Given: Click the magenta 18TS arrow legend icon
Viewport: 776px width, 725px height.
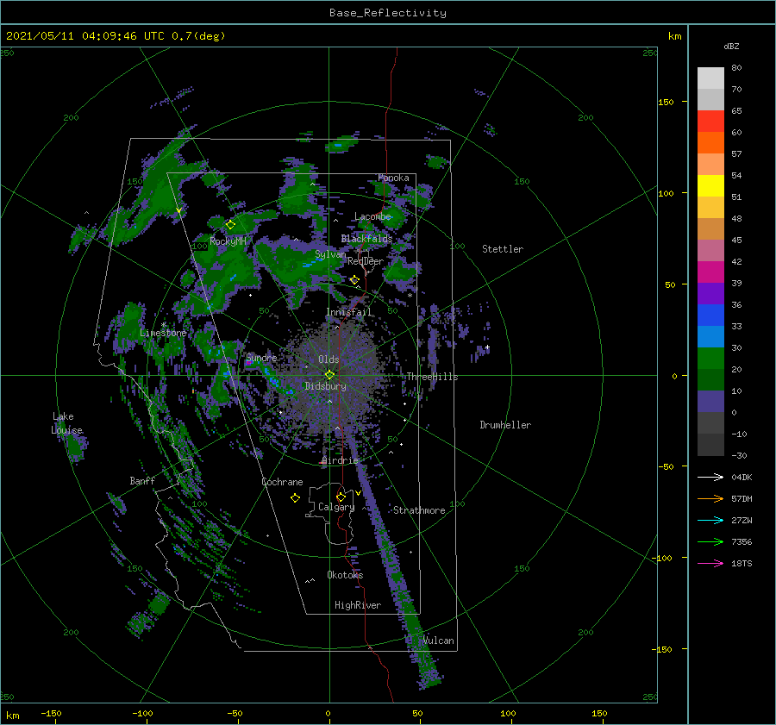Looking at the screenshot, I should [710, 563].
